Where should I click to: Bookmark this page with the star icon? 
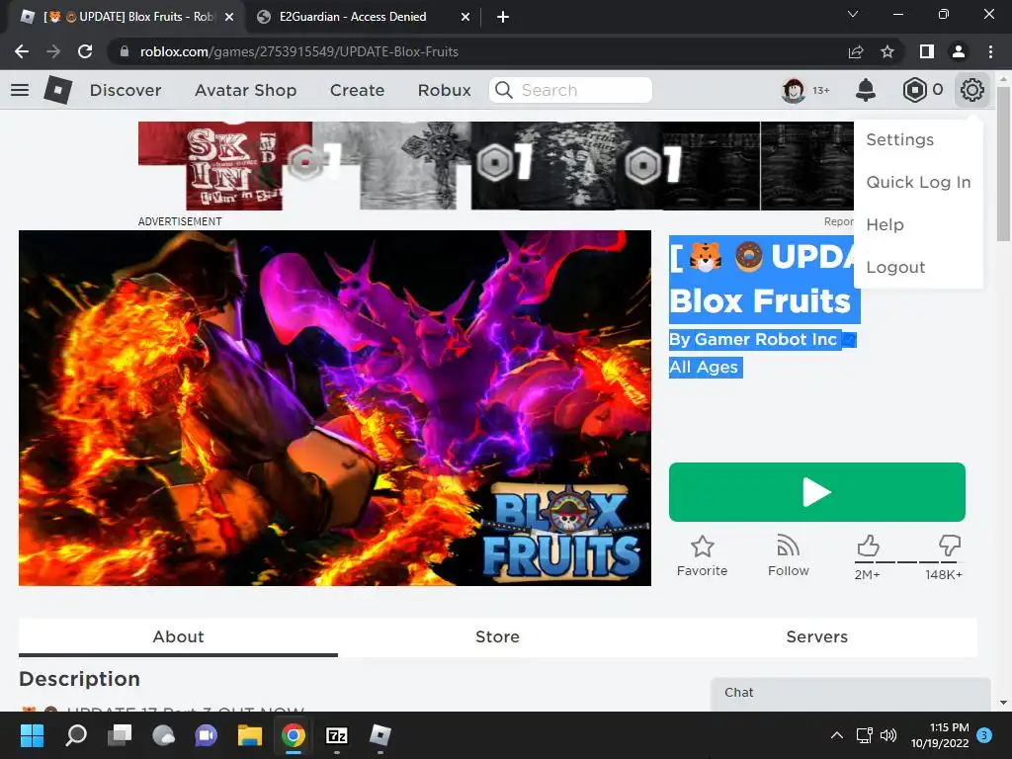[x=887, y=51]
